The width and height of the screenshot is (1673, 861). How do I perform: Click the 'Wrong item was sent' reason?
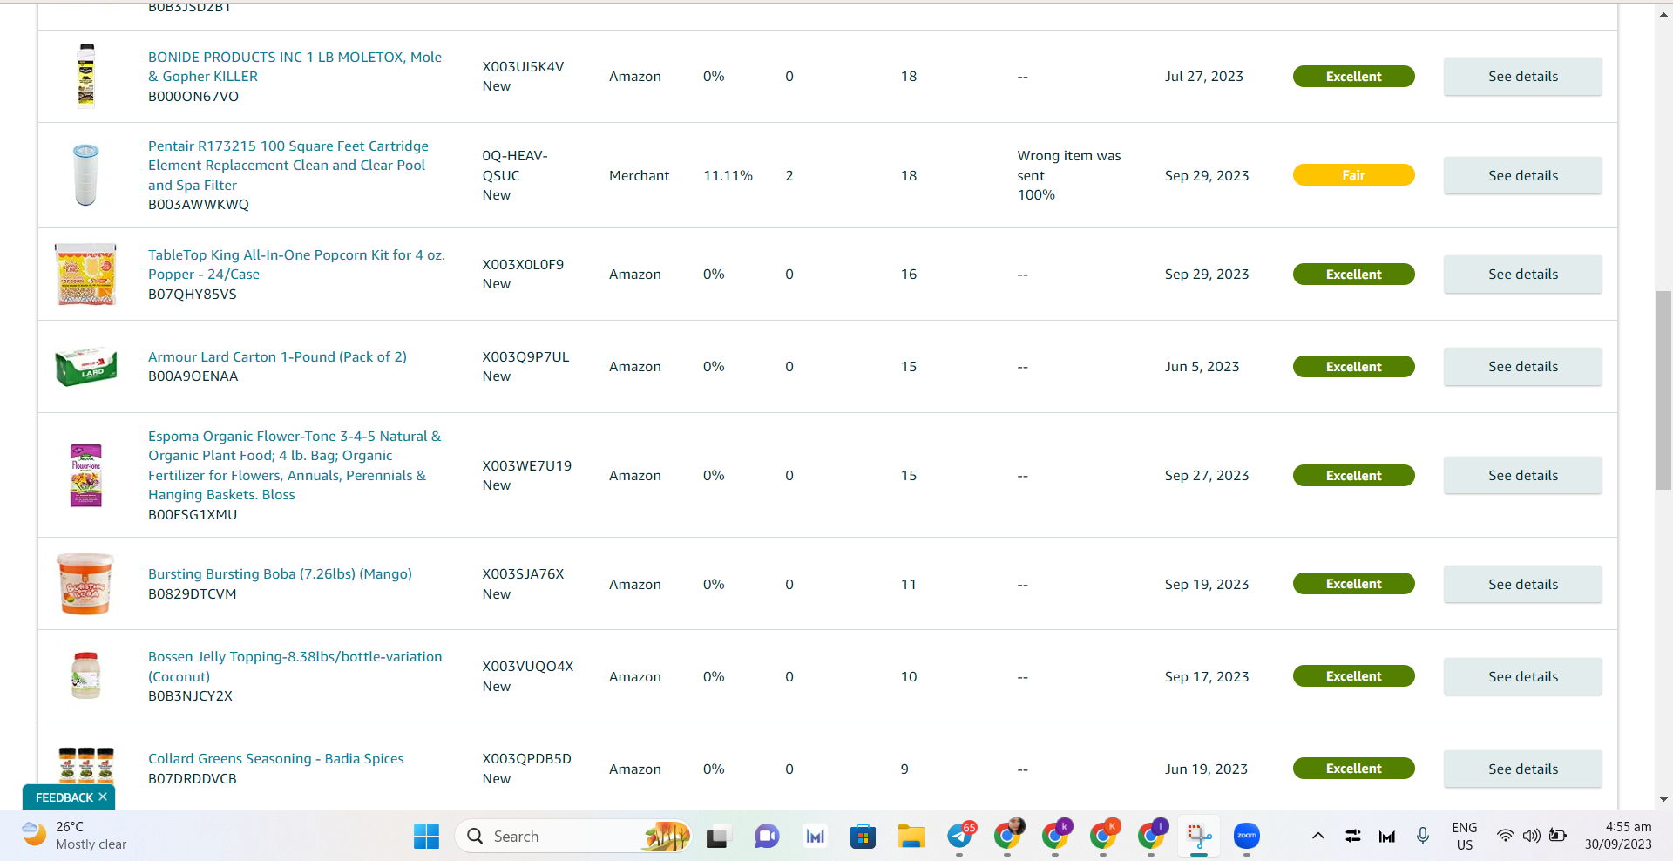coord(1069,166)
